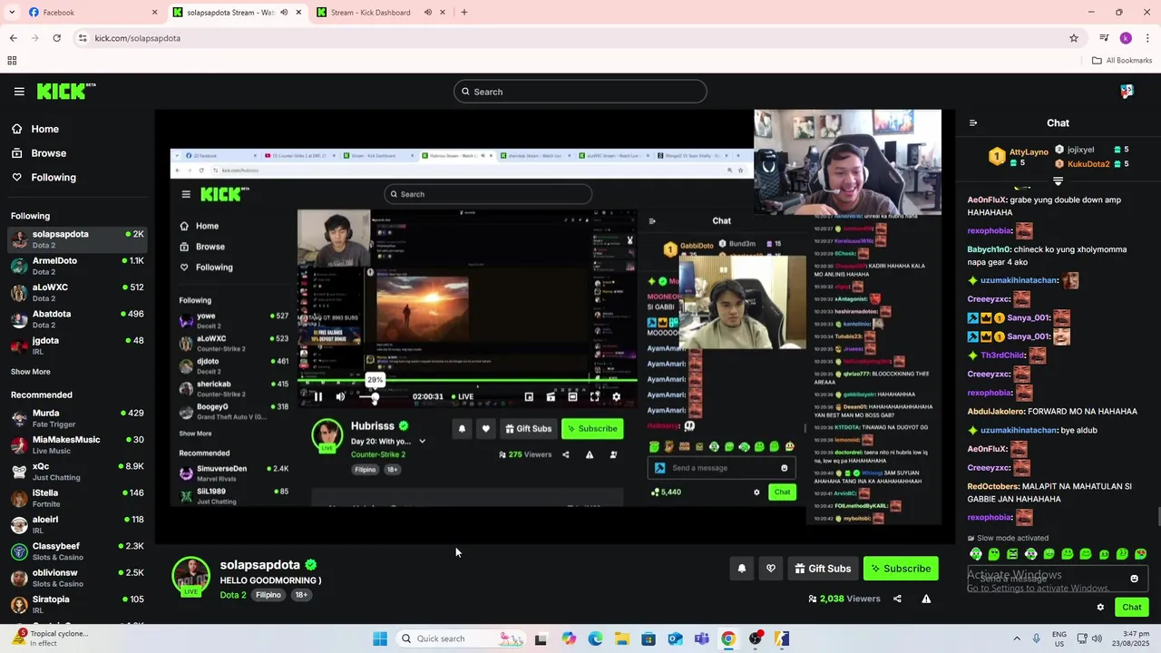The height and width of the screenshot is (653, 1161).
Task: Insert the first green headphones emote
Action: tap(976, 554)
